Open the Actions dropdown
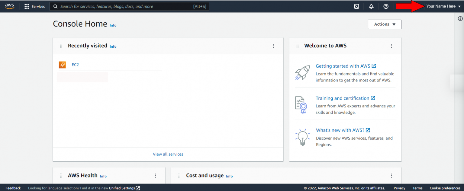 (384, 24)
